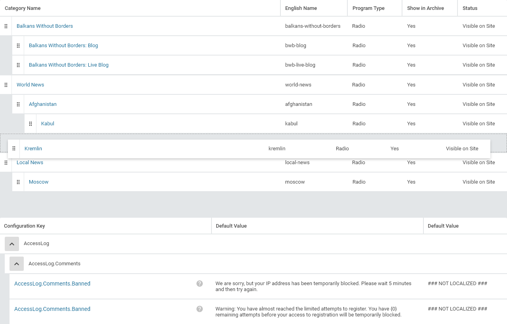This screenshot has width=507, height=324.
Task: Open the World News category
Action: click(30, 85)
